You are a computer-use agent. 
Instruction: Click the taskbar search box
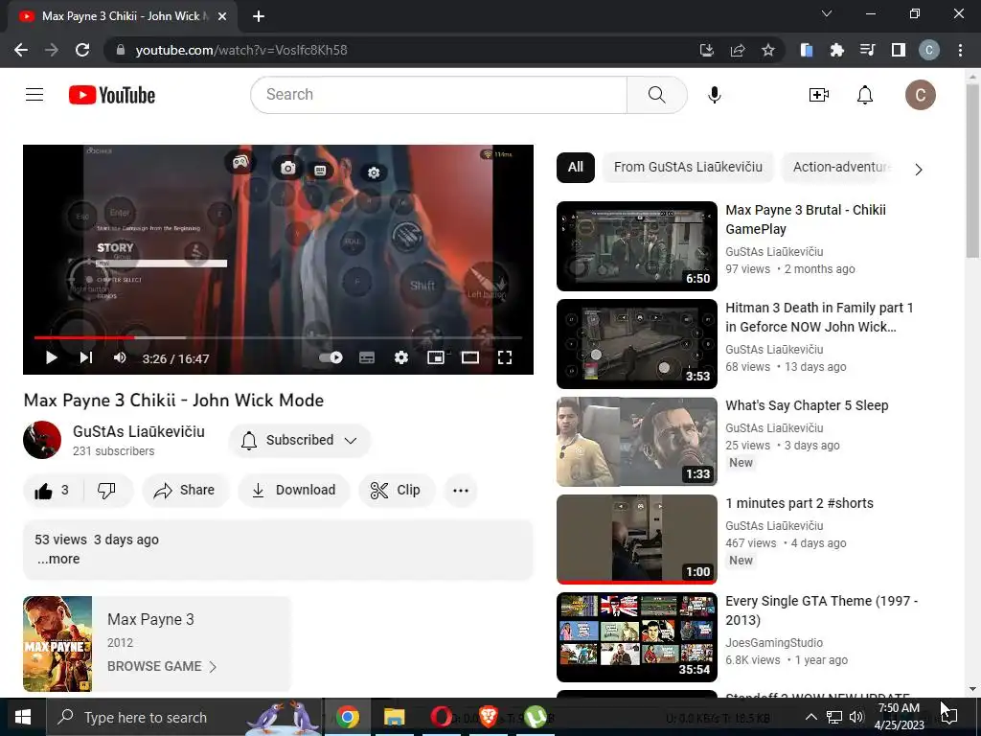185,717
